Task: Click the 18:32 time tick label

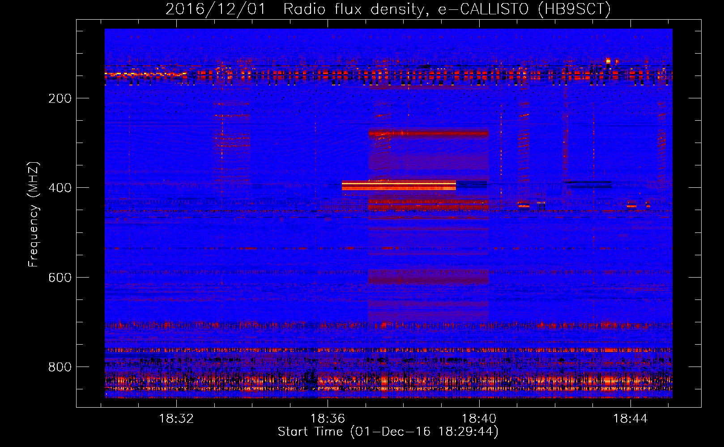Action: (176, 419)
